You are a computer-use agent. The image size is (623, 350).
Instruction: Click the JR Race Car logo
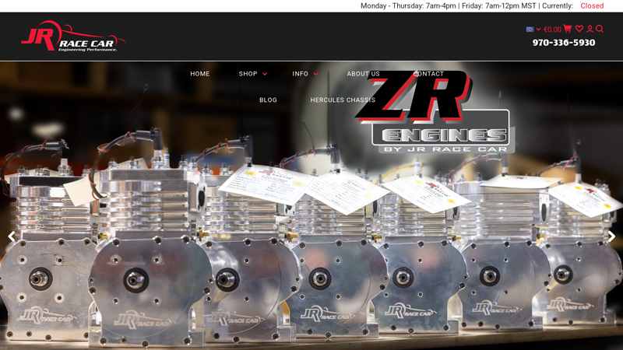pos(73,37)
